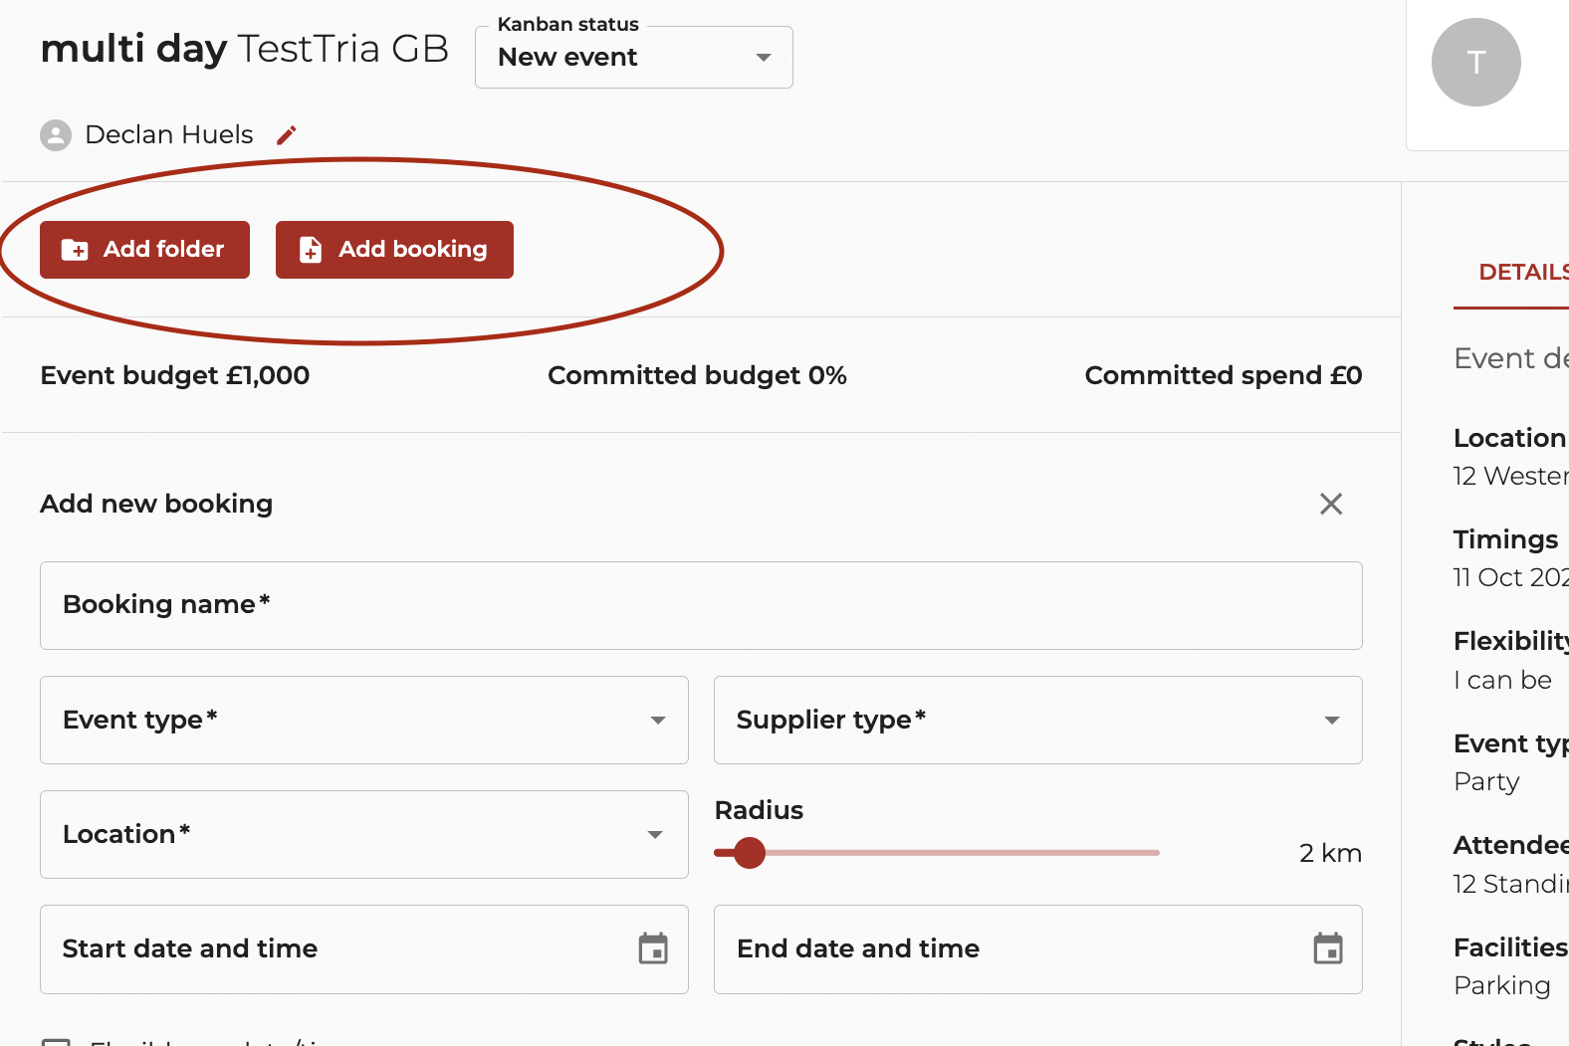The image size is (1569, 1046).
Task: Click the End date and time field text
Action: tap(858, 948)
